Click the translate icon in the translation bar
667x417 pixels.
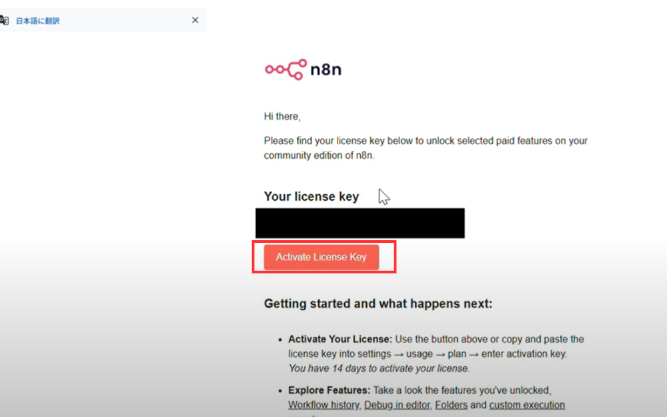[4, 21]
